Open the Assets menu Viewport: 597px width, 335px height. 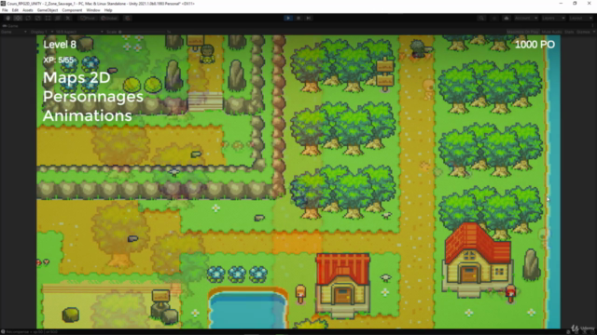(28, 10)
